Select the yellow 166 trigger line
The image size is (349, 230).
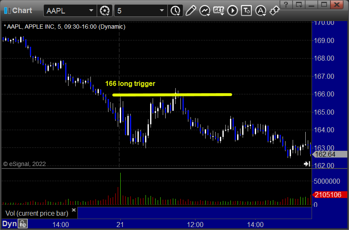pos(172,95)
